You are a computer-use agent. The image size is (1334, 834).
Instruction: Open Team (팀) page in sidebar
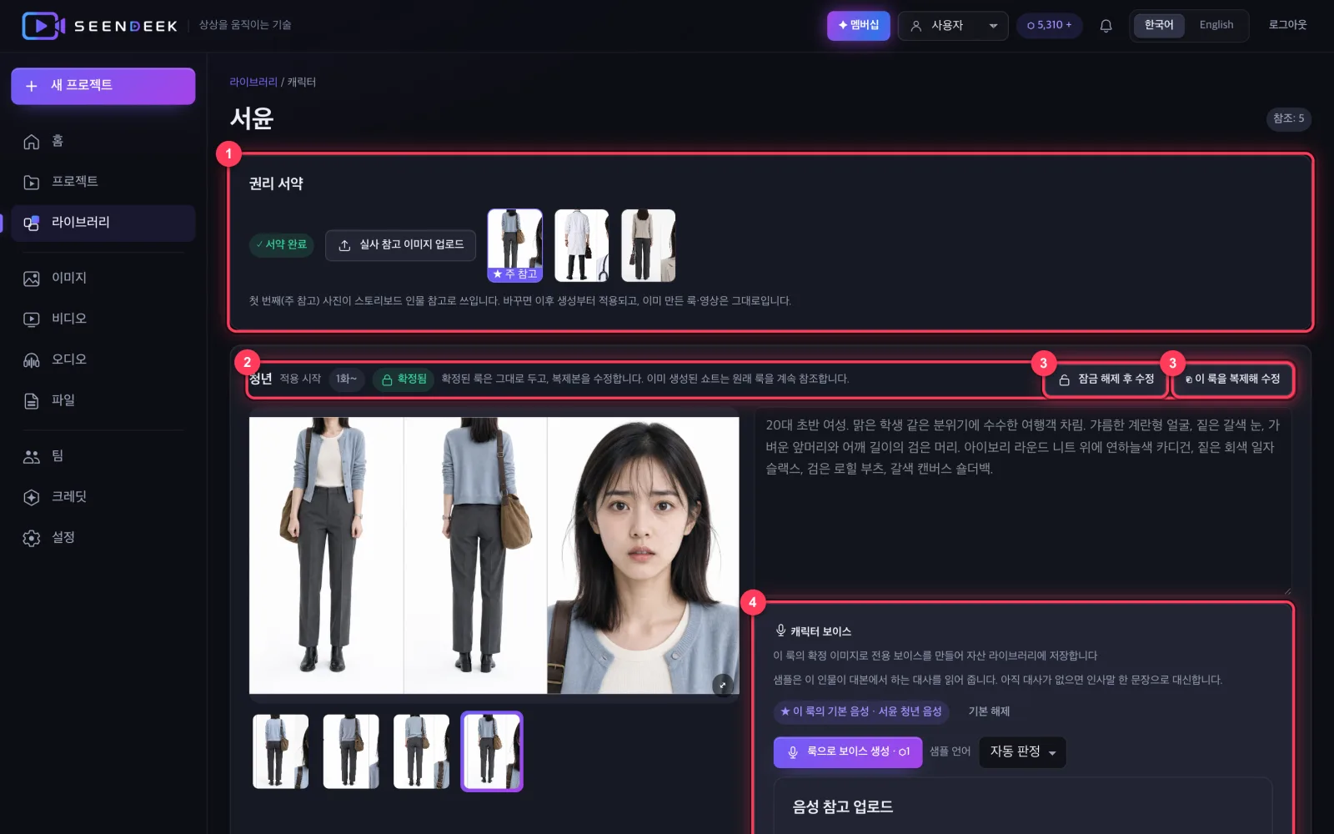(103, 456)
